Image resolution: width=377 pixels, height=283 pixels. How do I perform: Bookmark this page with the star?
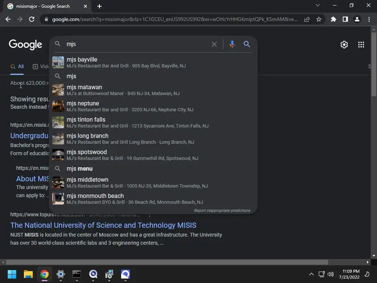point(319,19)
